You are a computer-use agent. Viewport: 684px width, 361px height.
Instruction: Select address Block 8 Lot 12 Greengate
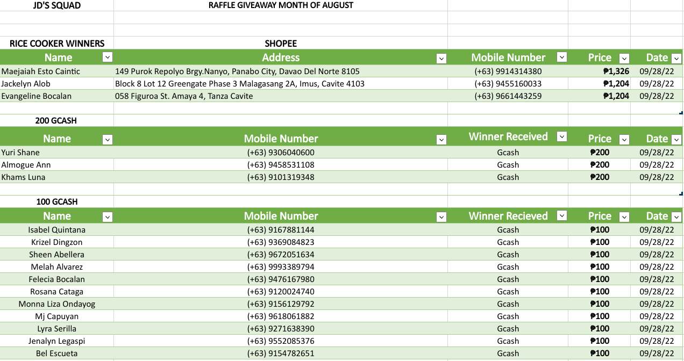click(x=240, y=84)
